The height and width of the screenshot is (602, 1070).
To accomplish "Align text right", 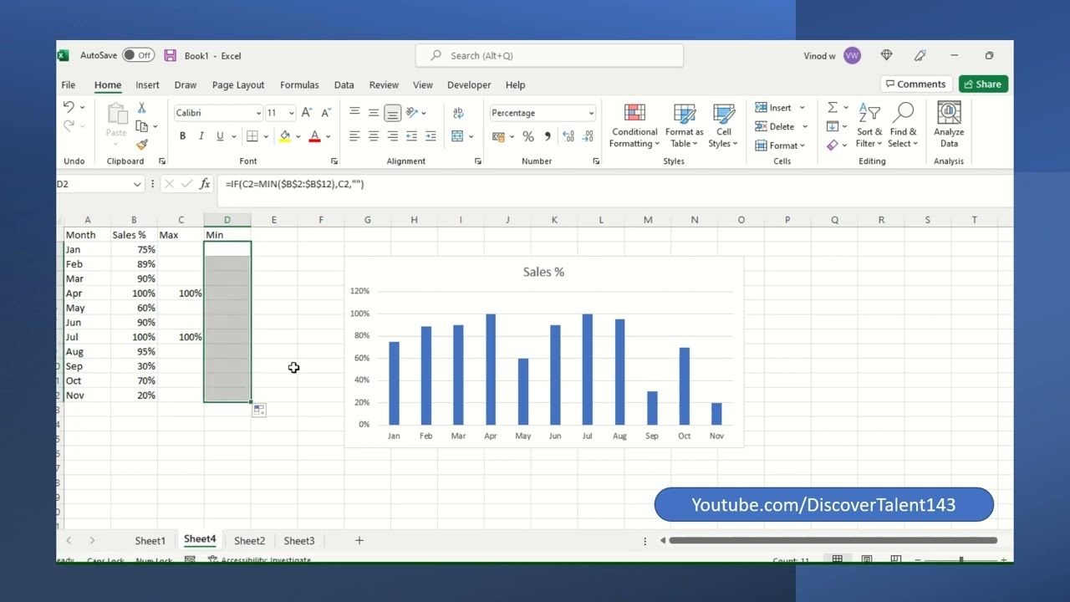I will 393,136.
